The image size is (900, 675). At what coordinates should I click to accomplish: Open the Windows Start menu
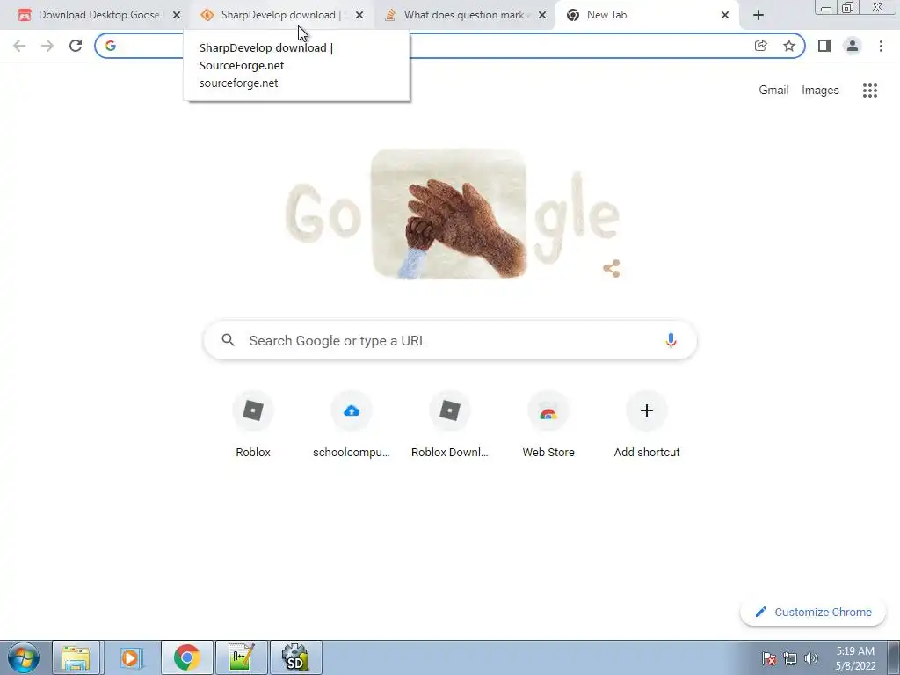coord(24,657)
